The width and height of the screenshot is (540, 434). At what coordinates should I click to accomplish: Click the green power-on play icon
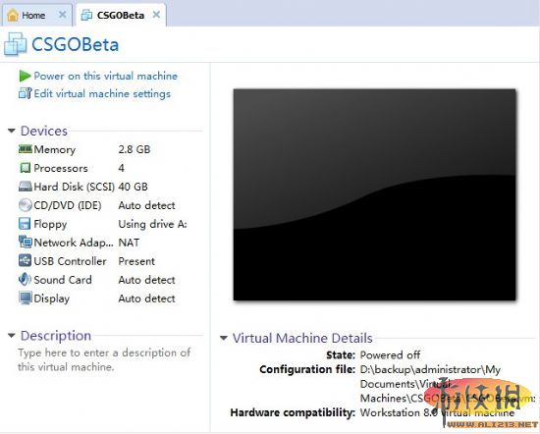[25, 76]
